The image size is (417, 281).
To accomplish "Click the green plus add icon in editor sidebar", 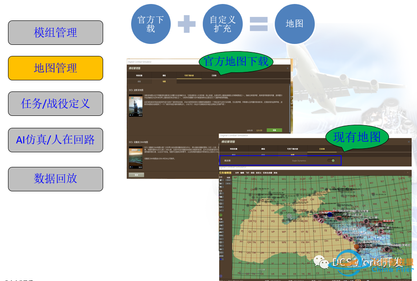I will coord(221,214).
